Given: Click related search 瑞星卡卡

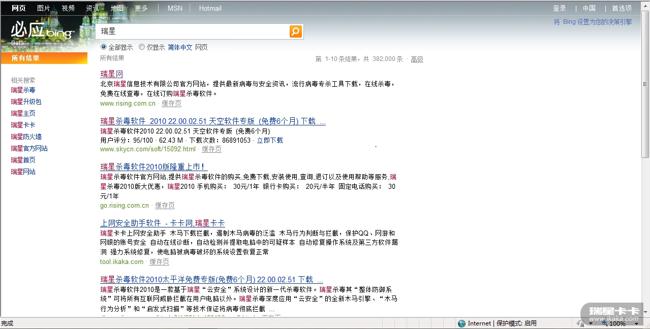Looking at the screenshot, I should [x=23, y=125].
